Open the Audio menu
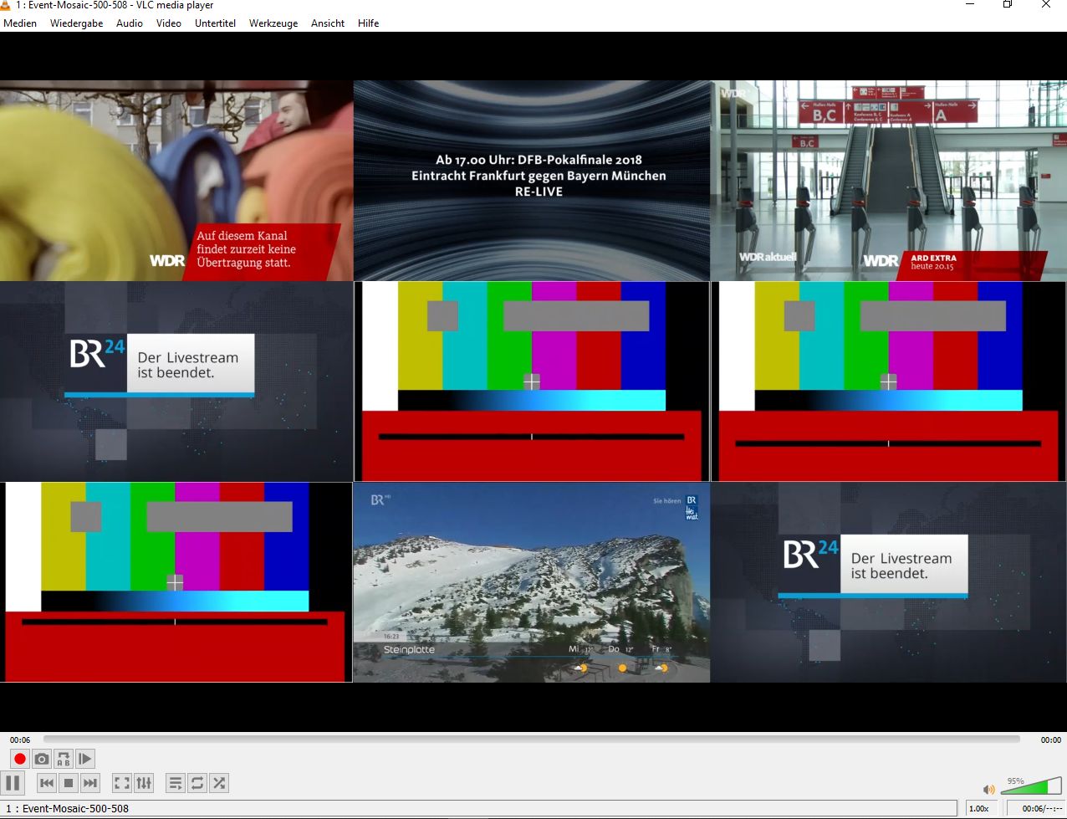The image size is (1067, 819). pos(130,23)
